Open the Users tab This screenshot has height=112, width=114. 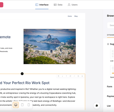tap(73, 5)
